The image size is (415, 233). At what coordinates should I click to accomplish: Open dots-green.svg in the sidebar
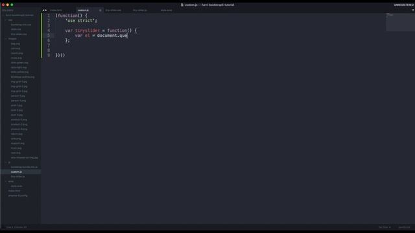tap(19, 63)
